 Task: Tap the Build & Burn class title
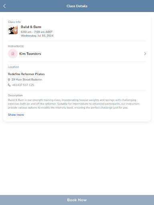tap(31, 27)
